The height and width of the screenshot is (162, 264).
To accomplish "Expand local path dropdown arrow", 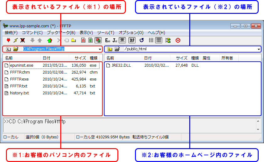I will (100, 49).
